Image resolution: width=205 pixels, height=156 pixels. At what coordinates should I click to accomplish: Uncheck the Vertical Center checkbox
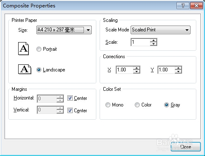(x=70, y=110)
